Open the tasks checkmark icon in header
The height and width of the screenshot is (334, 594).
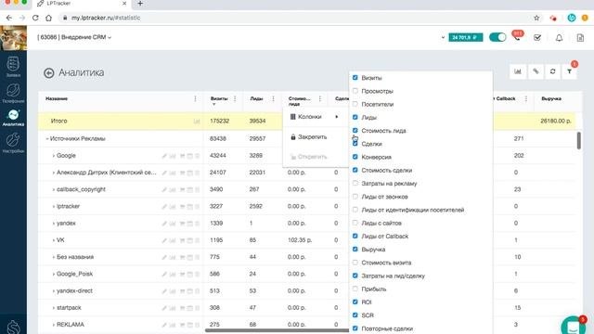tap(537, 37)
